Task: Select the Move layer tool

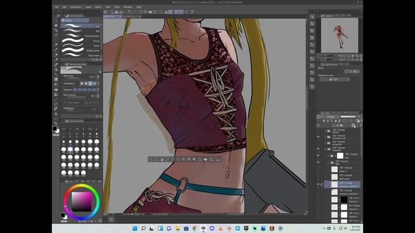Action: (x=56, y=35)
